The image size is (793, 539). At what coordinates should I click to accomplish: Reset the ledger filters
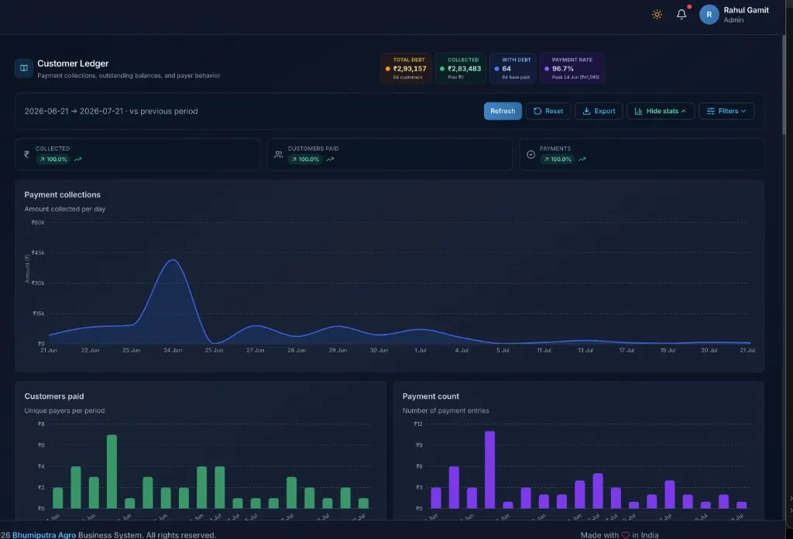point(548,112)
